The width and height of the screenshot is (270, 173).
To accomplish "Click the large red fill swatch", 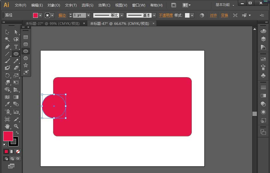I will pyautogui.click(x=8, y=136).
